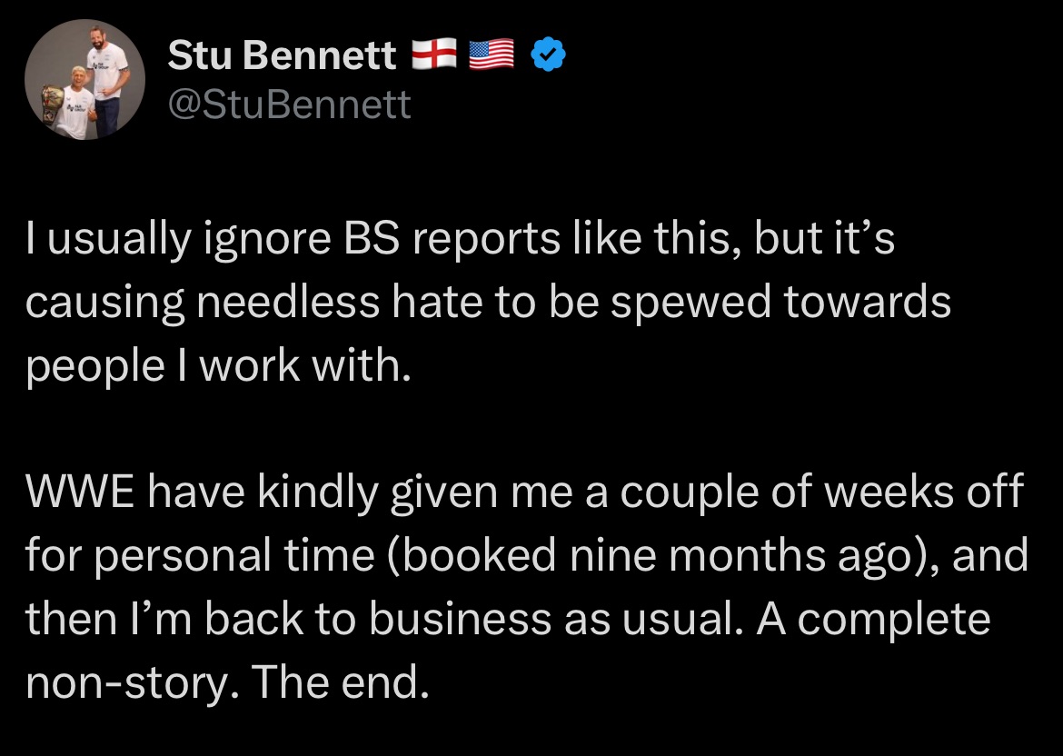
Task: Open the Stu Bennett display name
Action: point(282,55)
